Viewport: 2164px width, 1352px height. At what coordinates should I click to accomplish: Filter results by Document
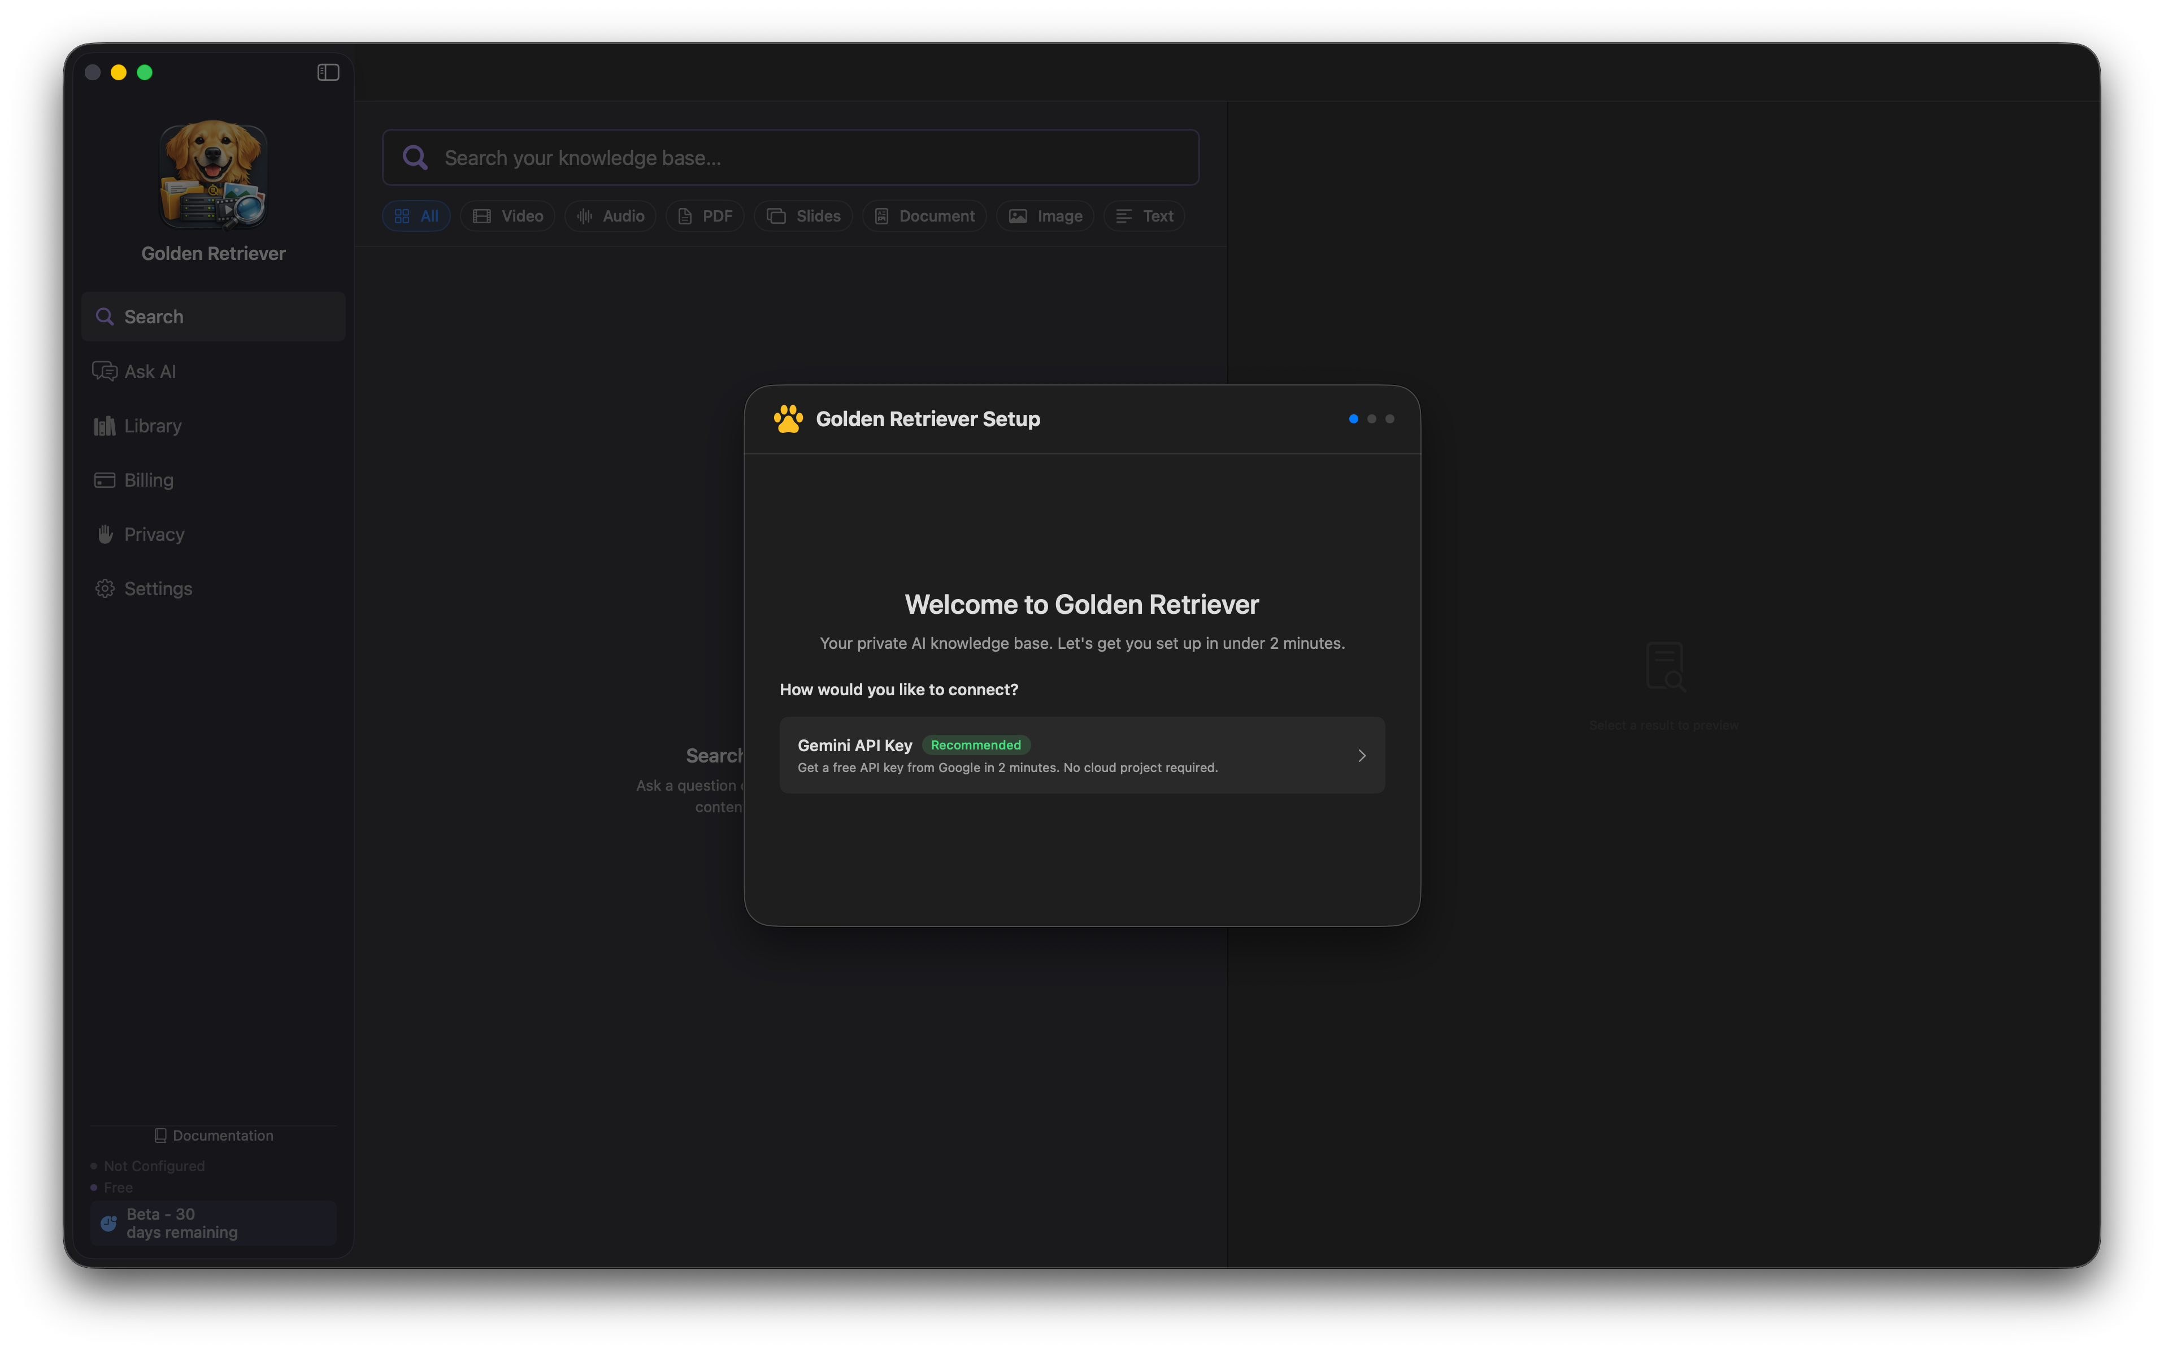(x=924, y=216)
